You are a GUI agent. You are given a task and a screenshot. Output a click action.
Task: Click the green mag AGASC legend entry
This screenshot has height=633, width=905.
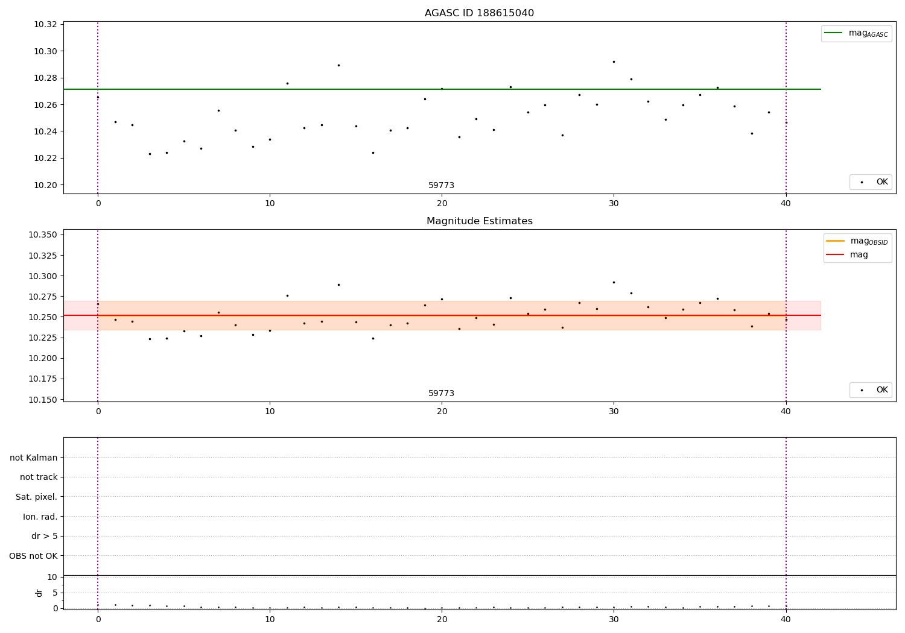click(856, 34)
